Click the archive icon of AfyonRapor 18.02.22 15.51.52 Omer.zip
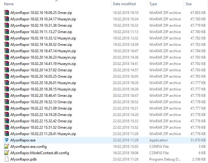The image size is (208, 163). point(6,127)
